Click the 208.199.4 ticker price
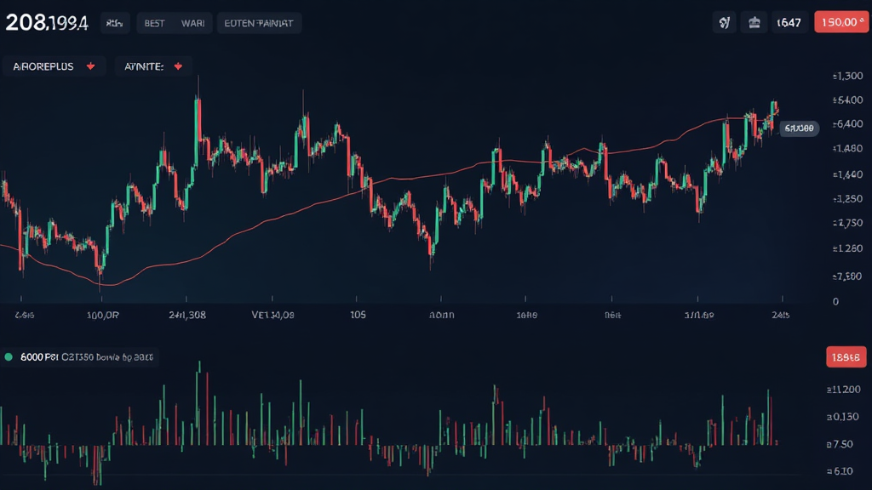The width and height of the screenshot is (872, 490). [47, 23]
